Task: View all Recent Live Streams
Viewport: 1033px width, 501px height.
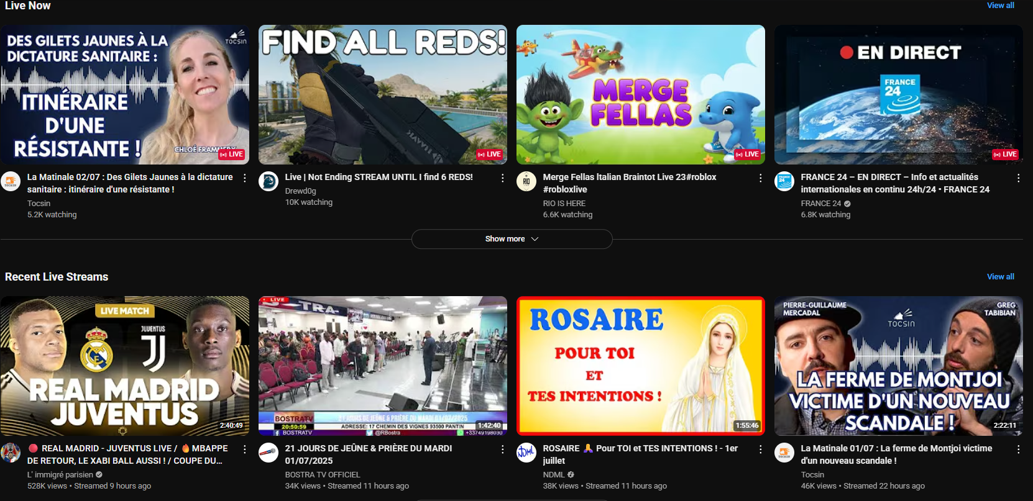Action: (1000, 277)
